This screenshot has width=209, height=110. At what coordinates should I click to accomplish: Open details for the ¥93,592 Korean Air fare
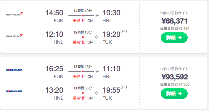click(x=174, y=94)
